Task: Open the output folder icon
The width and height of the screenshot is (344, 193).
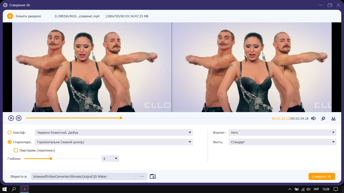Action: (153, 176)
